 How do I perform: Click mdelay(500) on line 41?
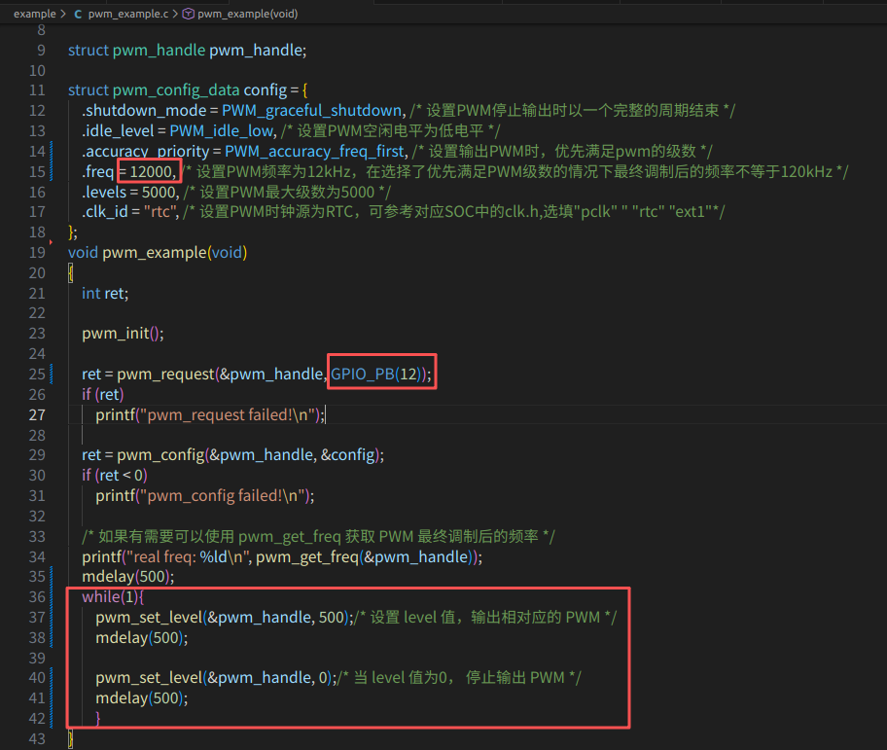[141, 698]
